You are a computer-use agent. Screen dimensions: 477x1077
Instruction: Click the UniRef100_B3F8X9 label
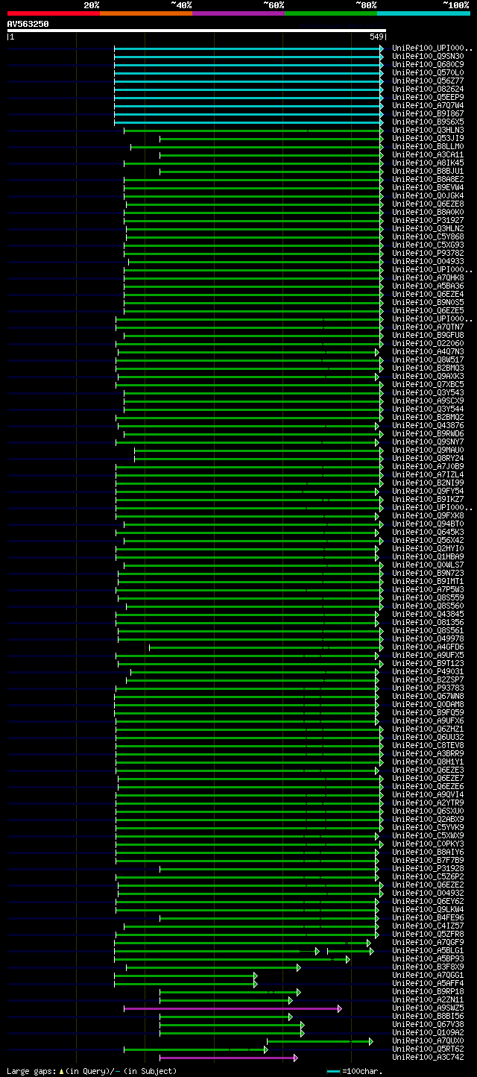point(428,967)
